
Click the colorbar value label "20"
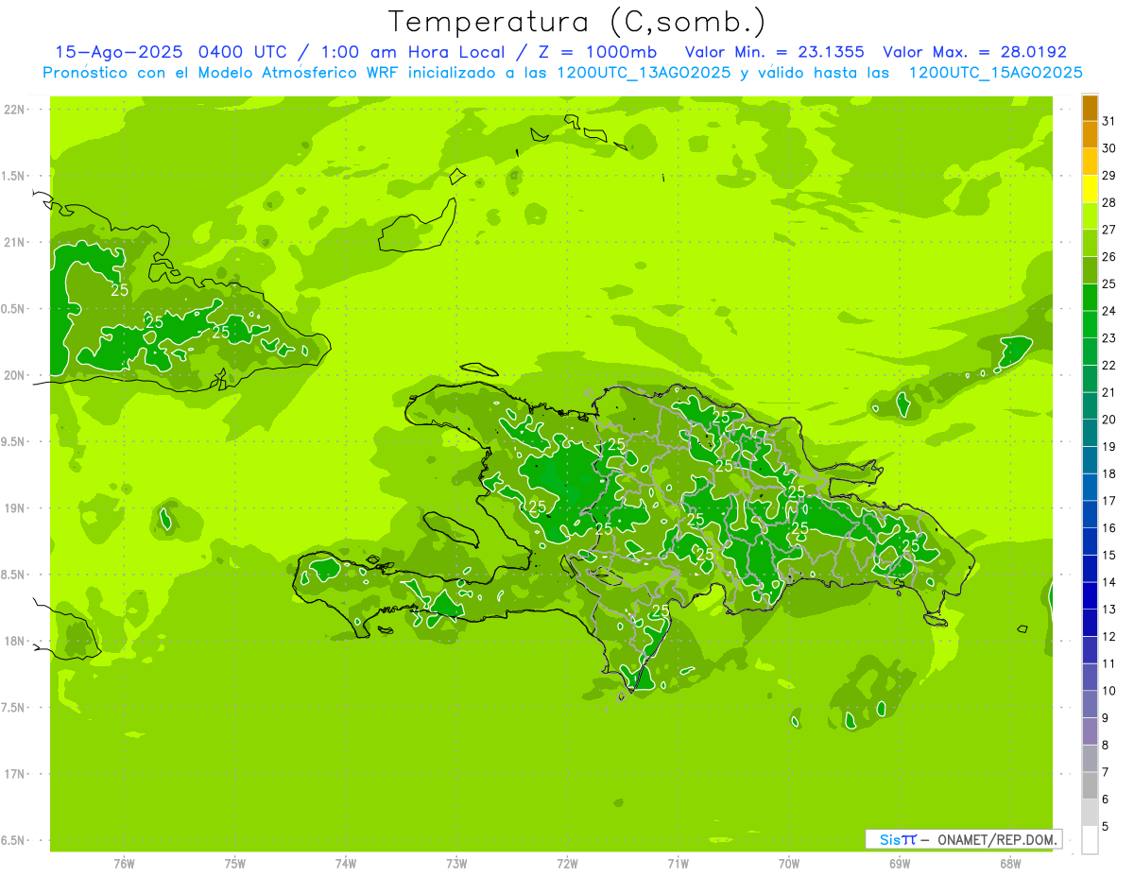[x=1109, y=419]
